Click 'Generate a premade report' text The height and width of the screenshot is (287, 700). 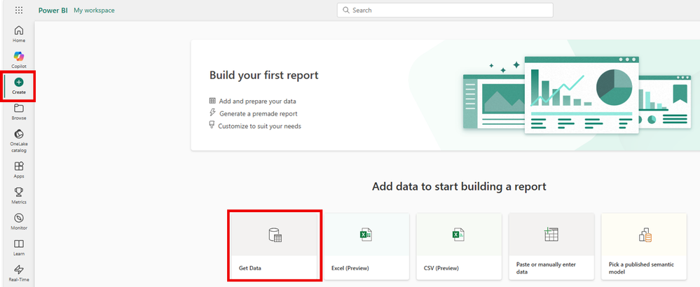tap(259, 113)
